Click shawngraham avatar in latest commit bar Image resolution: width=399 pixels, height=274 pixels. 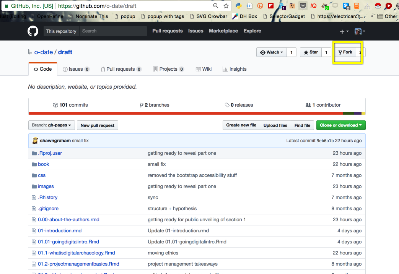tap(35, 141)
